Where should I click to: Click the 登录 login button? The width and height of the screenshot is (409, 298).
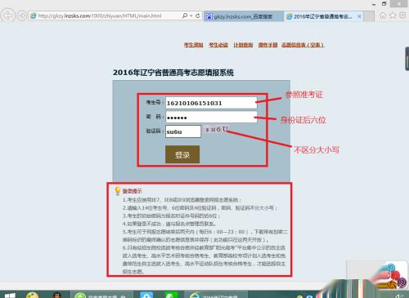coord(182,154)
